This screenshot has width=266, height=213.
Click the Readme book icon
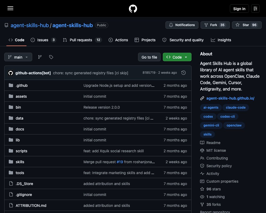(x=202, y=143)
